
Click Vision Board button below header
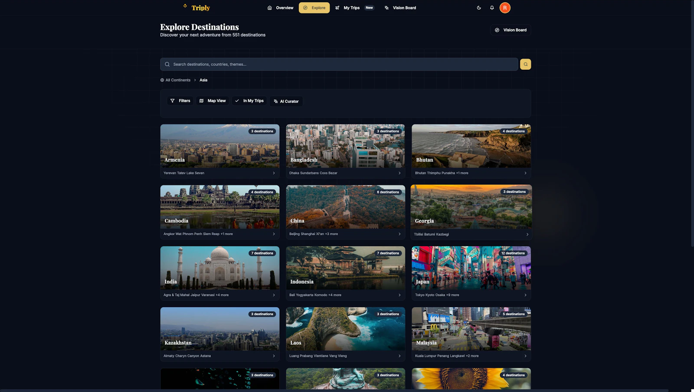(x=511, y=30)
